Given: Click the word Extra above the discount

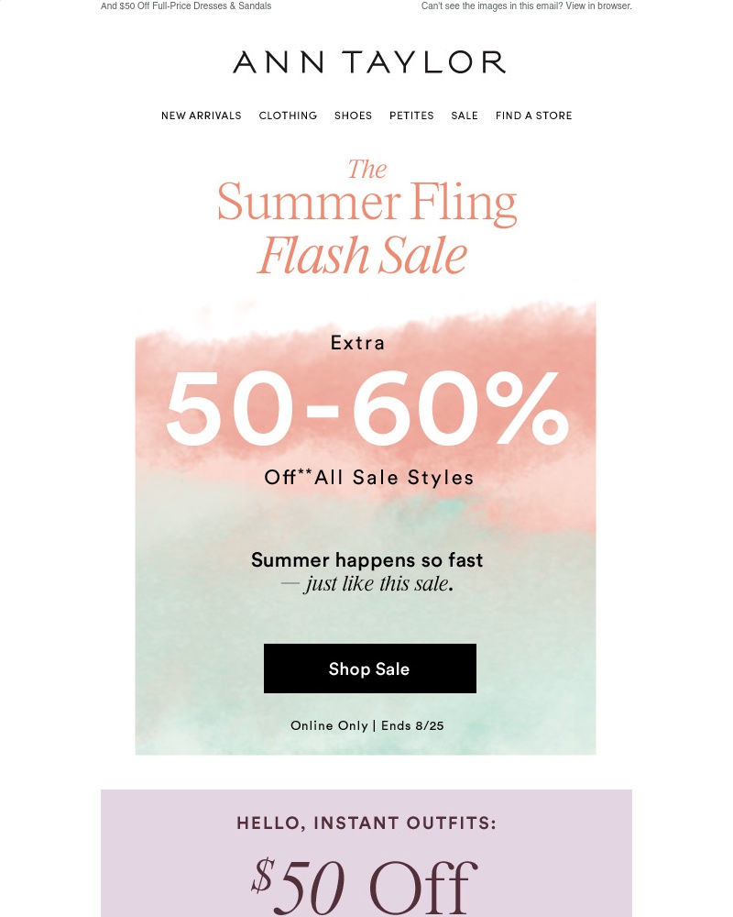Looking at the screenshot, I should point(357,343).
